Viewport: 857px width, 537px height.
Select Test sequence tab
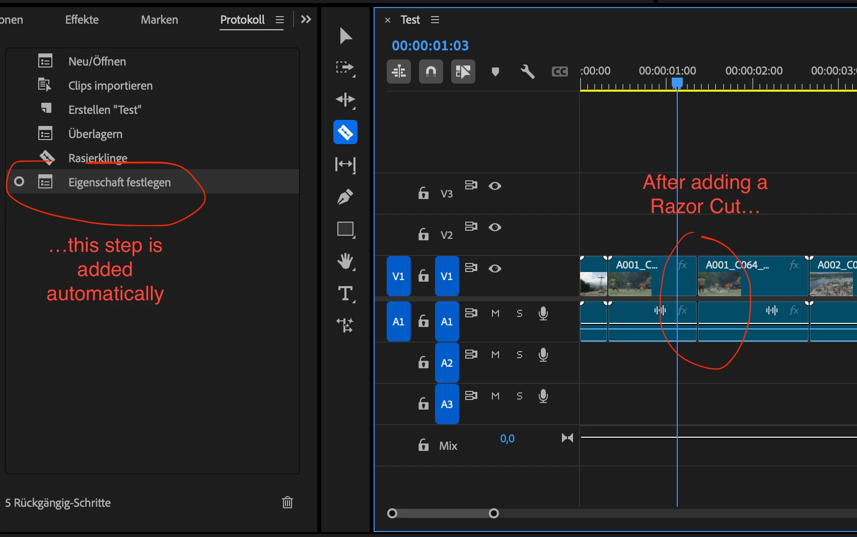pyautogui.click(x=410, y=20)
